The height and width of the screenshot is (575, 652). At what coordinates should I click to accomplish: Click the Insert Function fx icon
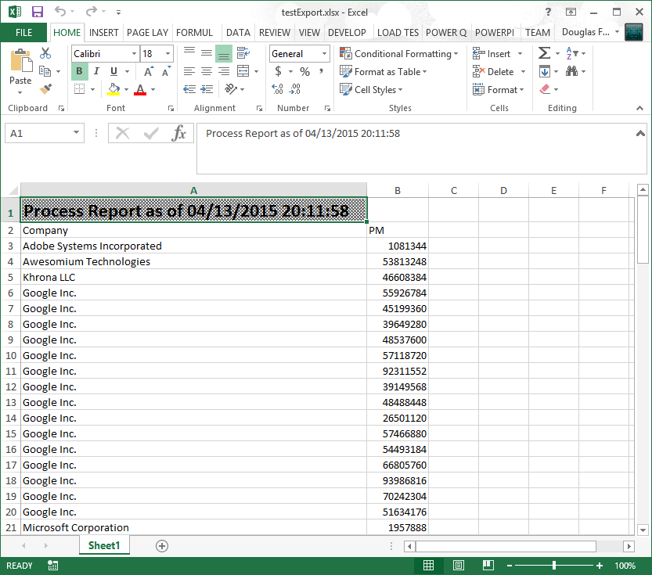[179, 133]
